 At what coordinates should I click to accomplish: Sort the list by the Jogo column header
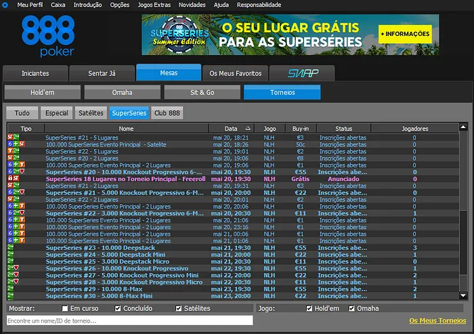pos(270,129)
